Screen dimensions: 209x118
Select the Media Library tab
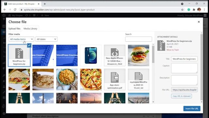point(30,29)
